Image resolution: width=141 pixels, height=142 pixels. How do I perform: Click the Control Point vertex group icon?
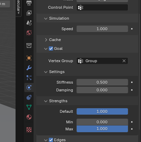(81, 7)
